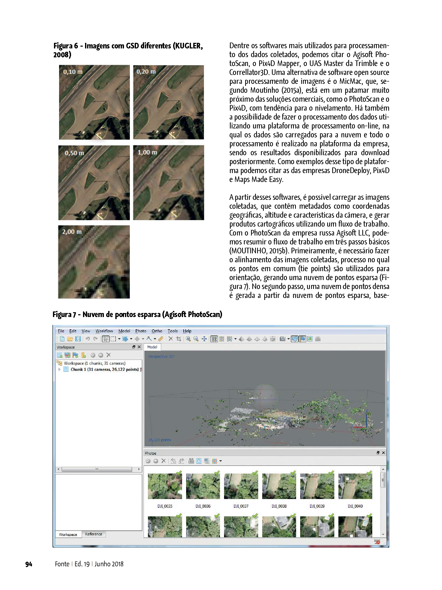Select the Ruler measurement tool
Image resolution: width=442 pixels, height=590 pixels.
coord(161,339)
